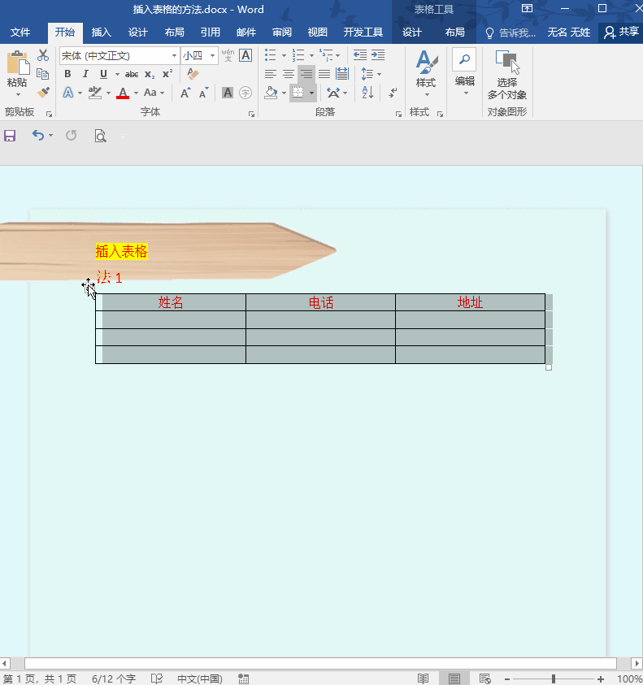Open the 编辑 editing menu
Screen dimensions: 643x685
[464, 73]
